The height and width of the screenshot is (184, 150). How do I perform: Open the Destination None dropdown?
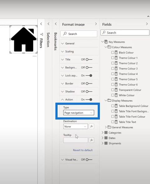(x=76, y=126)
